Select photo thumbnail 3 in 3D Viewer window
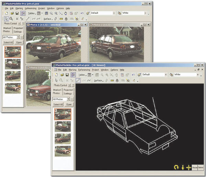Image resolution: width=206 pixels, height=177 pixels. click(63, 139)
